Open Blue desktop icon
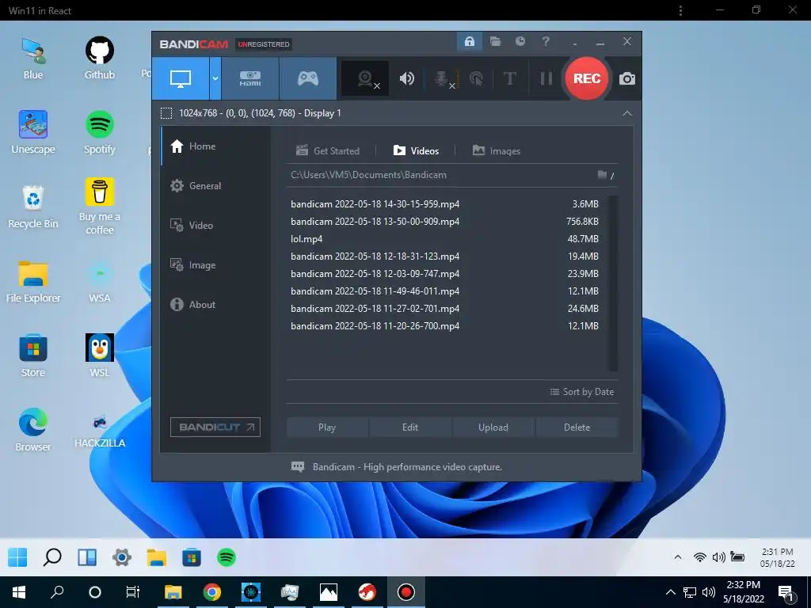This screenshot has width=811, height=608. pyautogui.click(x=33, y=59)
